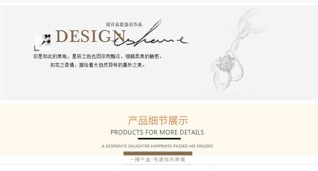The height and width of the screenshot is (171, 318).
Task: Click PRODUCTS FOR MORE DETAILS title
Action: tap(157, 132)
